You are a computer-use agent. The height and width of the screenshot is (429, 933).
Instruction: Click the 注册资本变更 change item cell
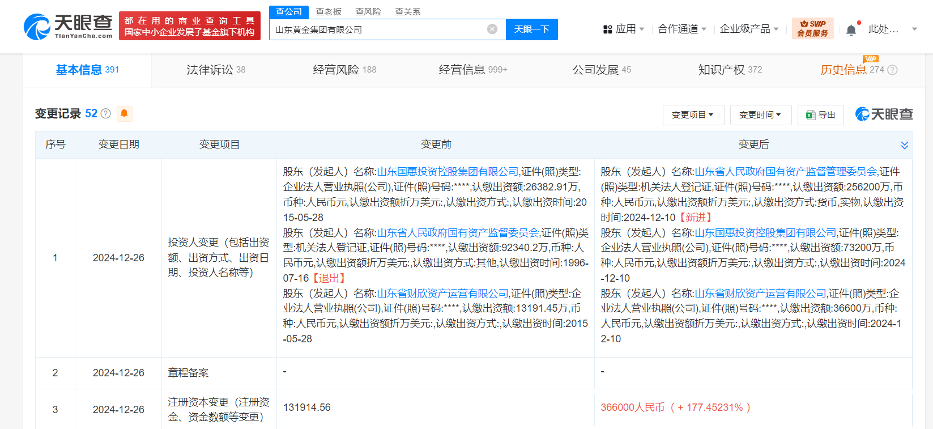pos(219,409)
